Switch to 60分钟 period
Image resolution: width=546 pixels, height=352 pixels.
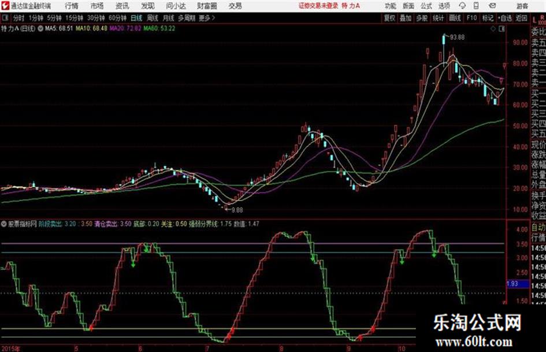point(118,18)
